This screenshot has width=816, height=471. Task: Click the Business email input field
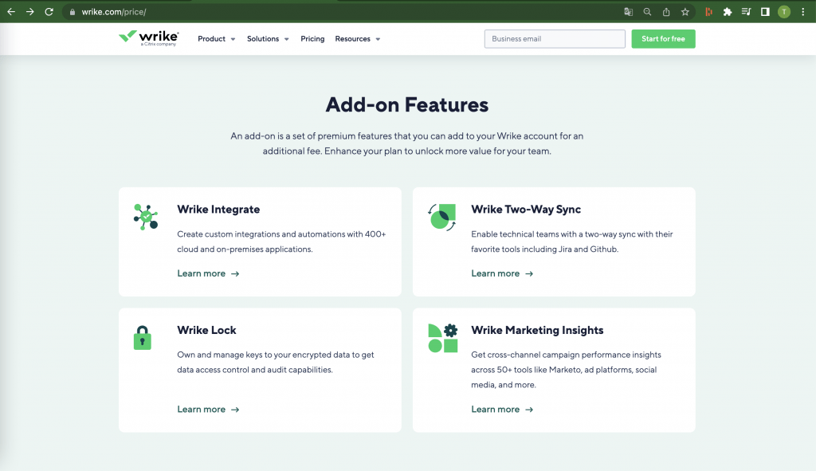pyautogui.click(x=555, y=39)
